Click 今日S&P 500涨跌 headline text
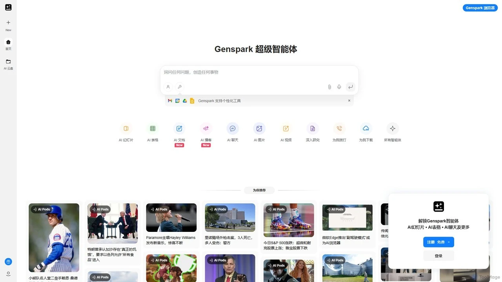 click(x=287, y=245)
